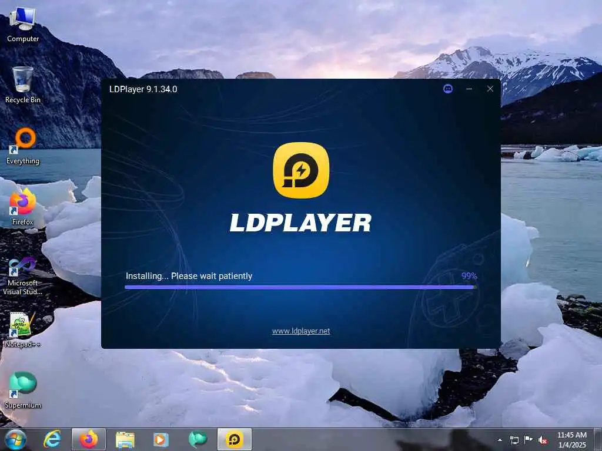Click the LDPlayer yellow logo icon

301,170
